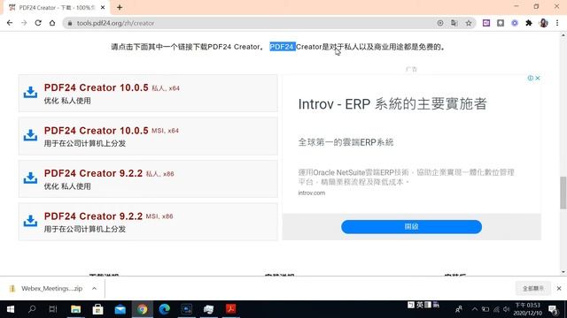
Task: Open the translate page icon in the address bar
Action: click(x=454, y=23)
